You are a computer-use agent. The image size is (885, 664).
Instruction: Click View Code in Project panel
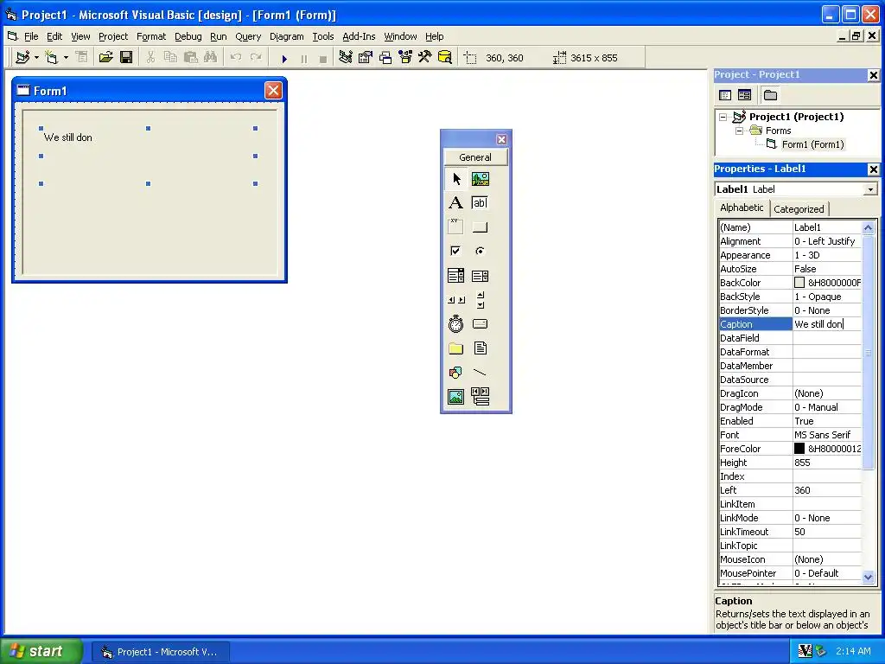pyautogui.click(x=725, y=95)
